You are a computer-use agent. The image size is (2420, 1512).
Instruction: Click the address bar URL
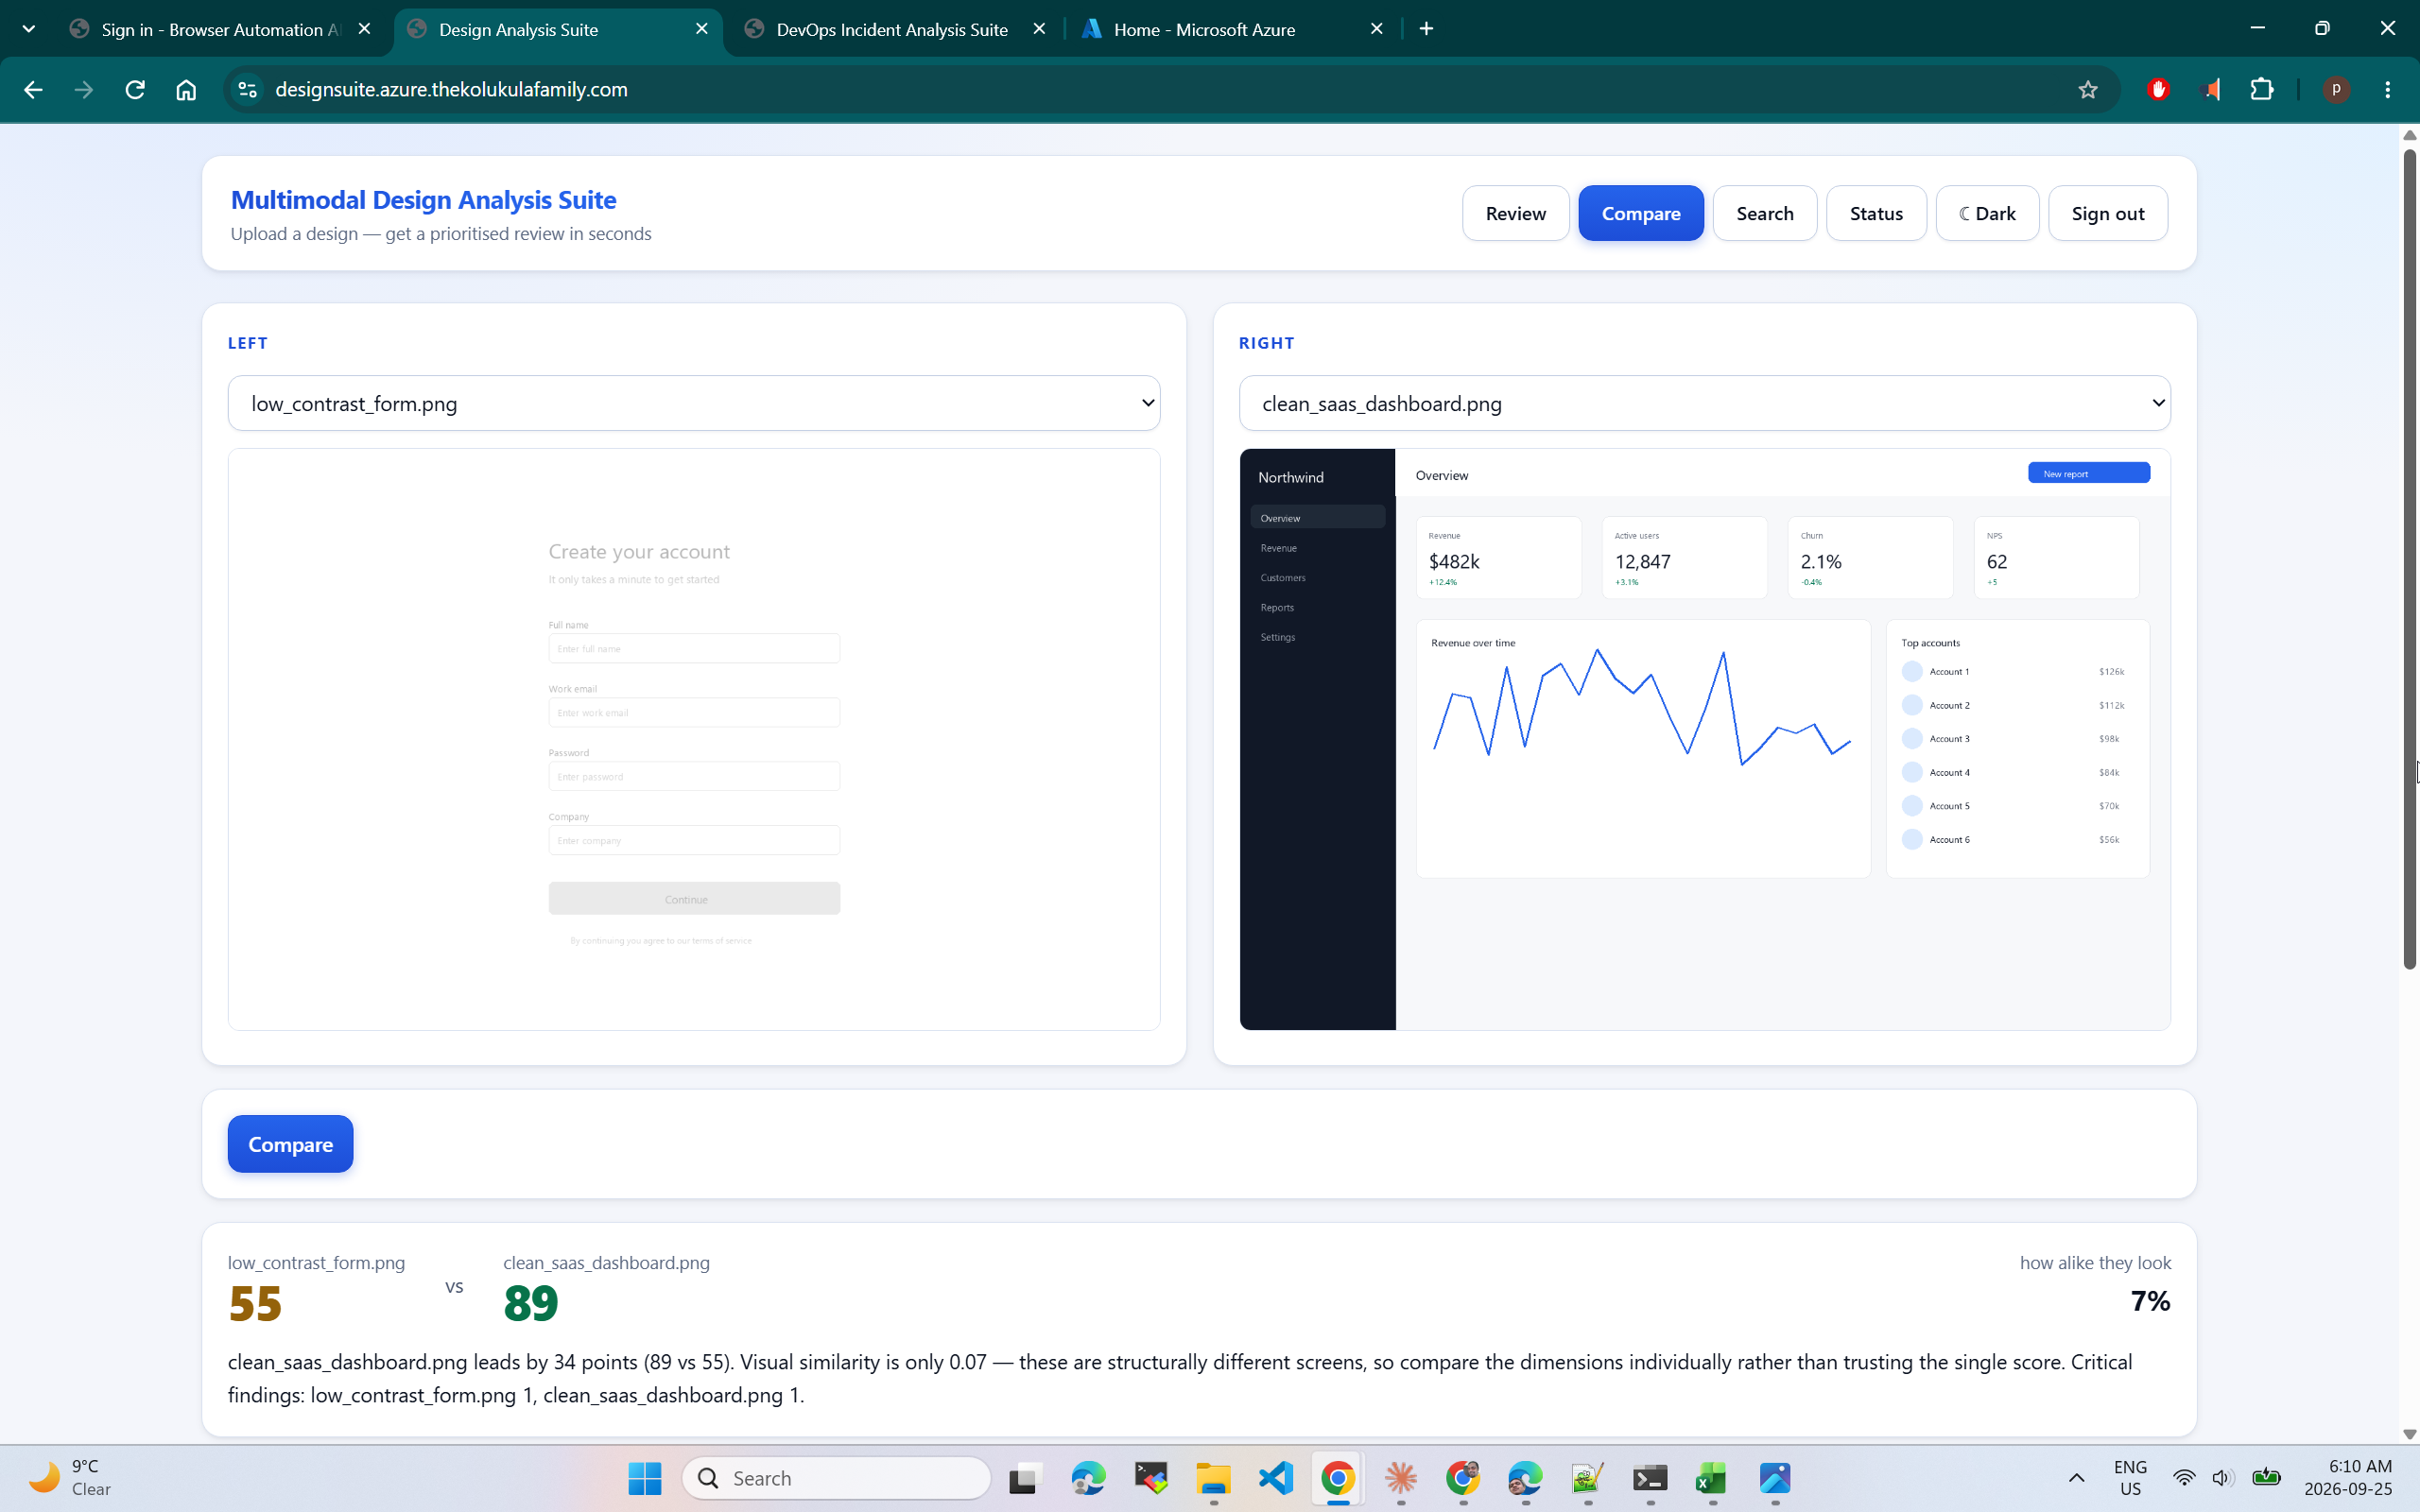[452, 90]
